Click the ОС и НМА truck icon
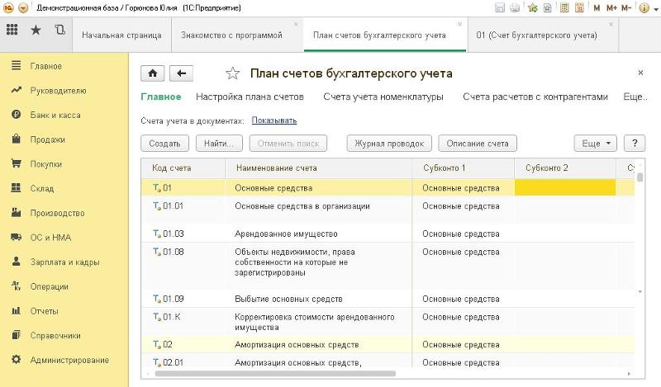This screenshot has width=661, height=387. point(16,237)
